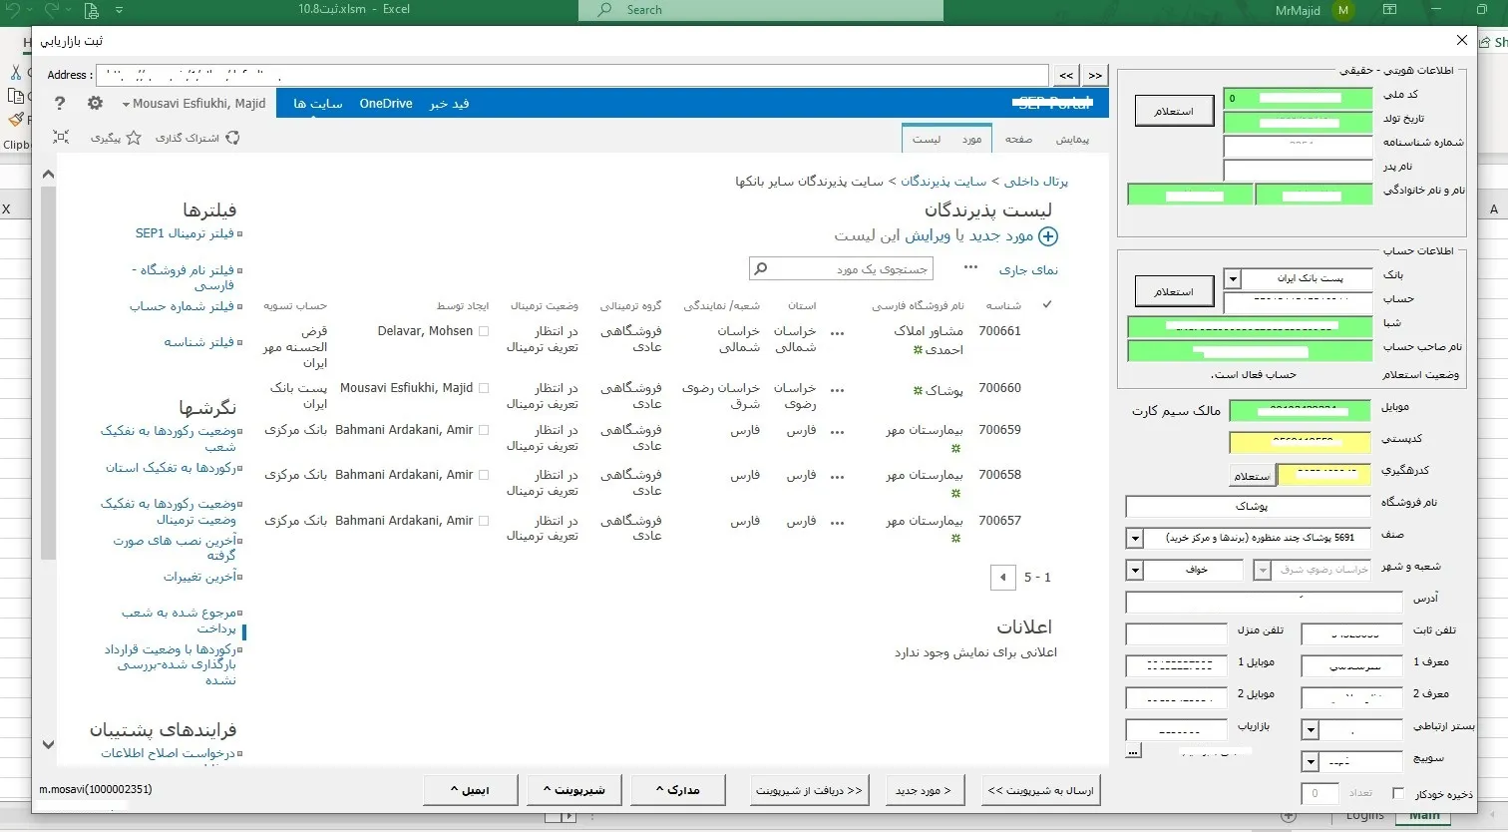Click the فیلتر شماره حساب link

(182, 306)
